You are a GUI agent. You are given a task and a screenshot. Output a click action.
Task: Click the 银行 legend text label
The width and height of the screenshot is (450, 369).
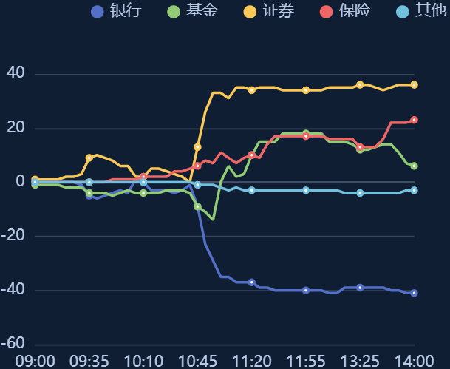tap(126, 11)
